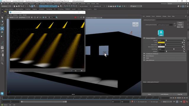Redo the last action icon
Viewport: 189px width, 106px height.
(x=23, y=6)
